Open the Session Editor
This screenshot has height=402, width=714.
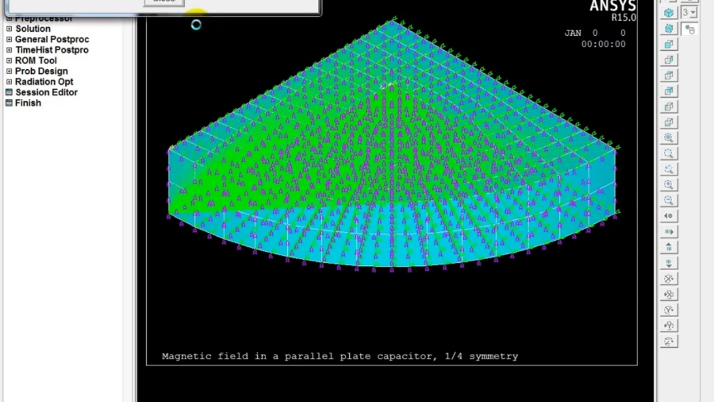(x=46, y=92)
